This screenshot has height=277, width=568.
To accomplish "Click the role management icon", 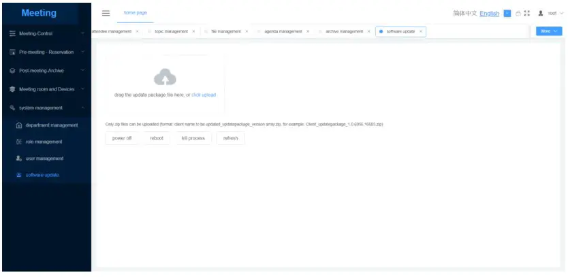I will pyautogui.click(x=19, y=142).
